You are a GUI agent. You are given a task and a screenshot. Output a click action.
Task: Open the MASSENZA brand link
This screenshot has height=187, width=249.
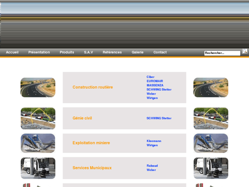[x=155, y=85]
